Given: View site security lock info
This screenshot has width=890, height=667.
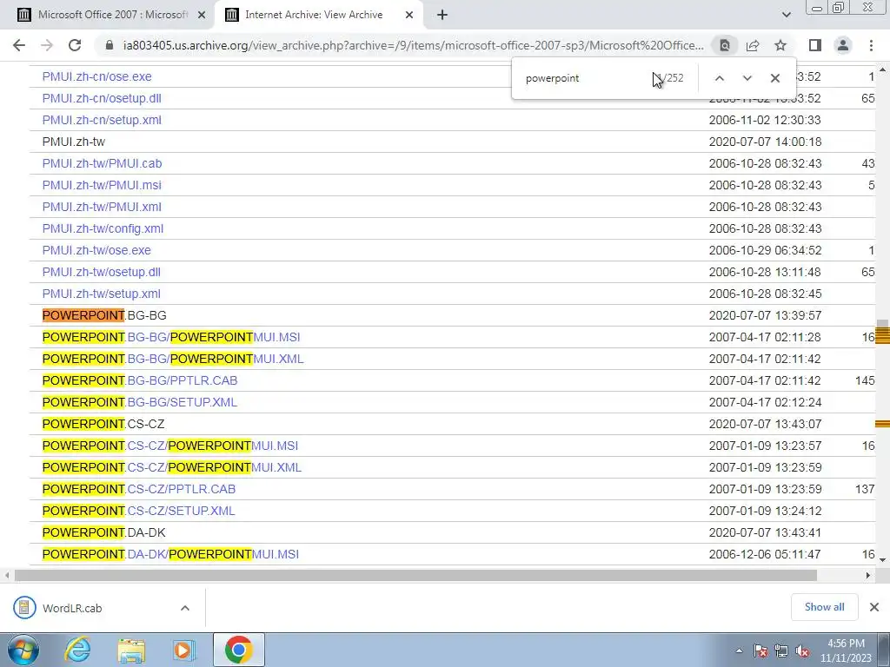Looking at the screenshot, I should coord(110,45).
